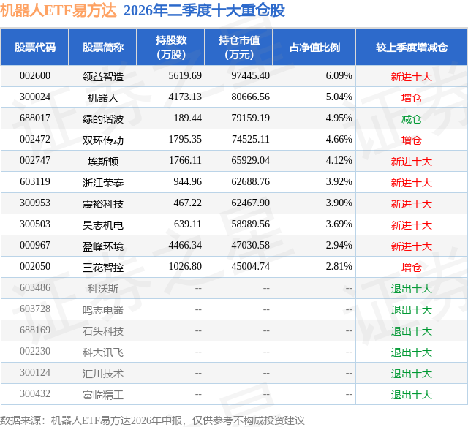Select the 持股数(万股) column header
This screenshot has height=427, width=468.
(x=170, y=47)
